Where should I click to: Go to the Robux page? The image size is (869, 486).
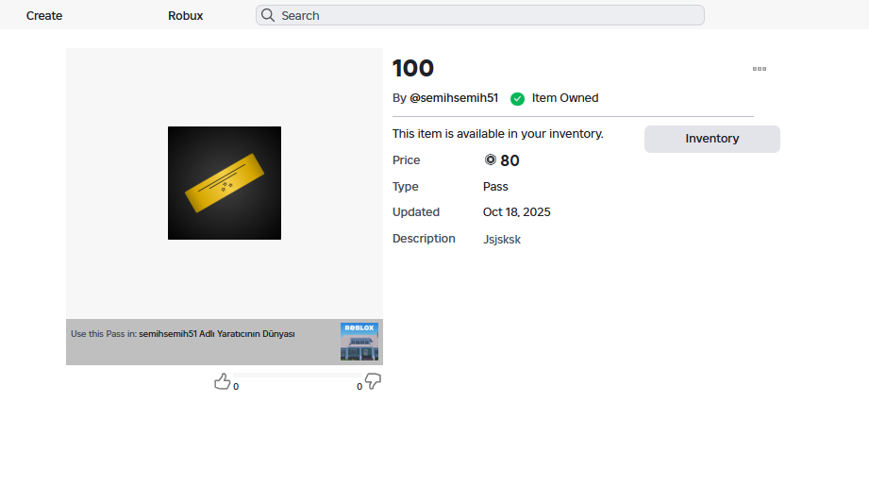point(185,15)
